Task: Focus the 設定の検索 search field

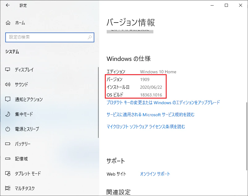Action: coord(50,37)
